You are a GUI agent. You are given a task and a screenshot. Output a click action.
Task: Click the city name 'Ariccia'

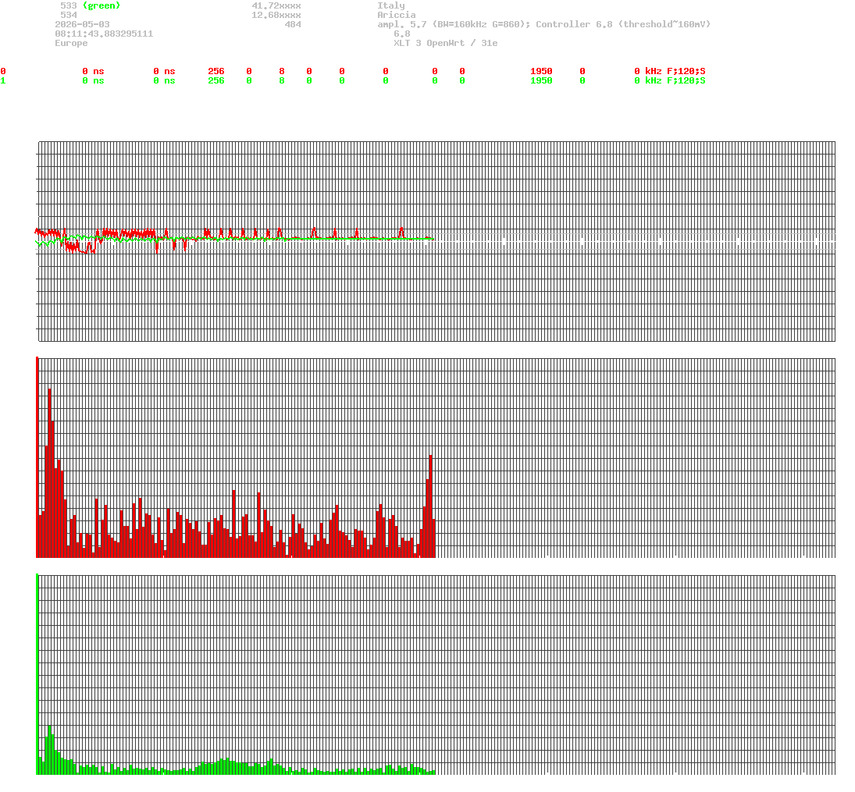click(x=397, y=15)
